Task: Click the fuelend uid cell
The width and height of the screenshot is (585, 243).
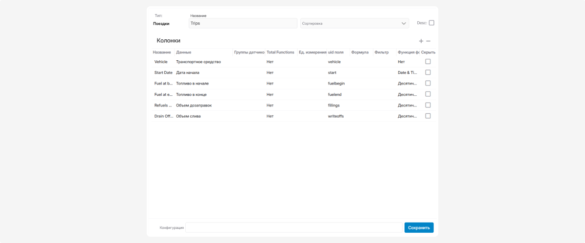Action: pos(335,94)
